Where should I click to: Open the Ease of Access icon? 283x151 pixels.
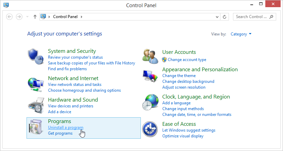coord(150,129)
